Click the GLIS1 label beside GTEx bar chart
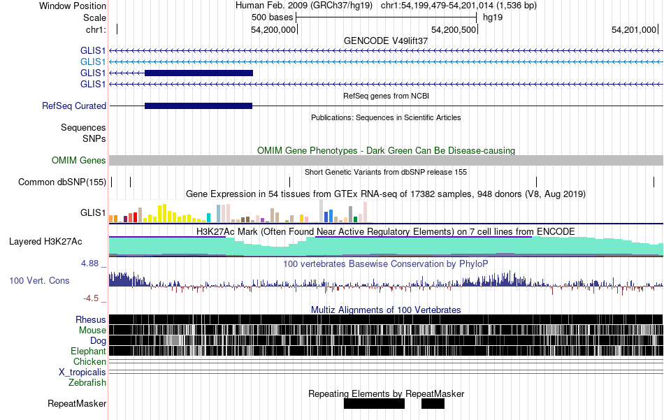This screenshot has width=664, height=420. [x=93, y=212]
